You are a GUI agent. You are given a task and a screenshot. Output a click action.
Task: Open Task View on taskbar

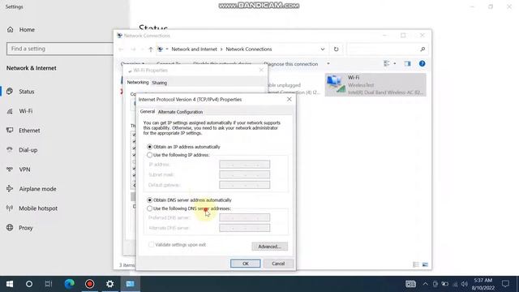click(x=49, y=284)
